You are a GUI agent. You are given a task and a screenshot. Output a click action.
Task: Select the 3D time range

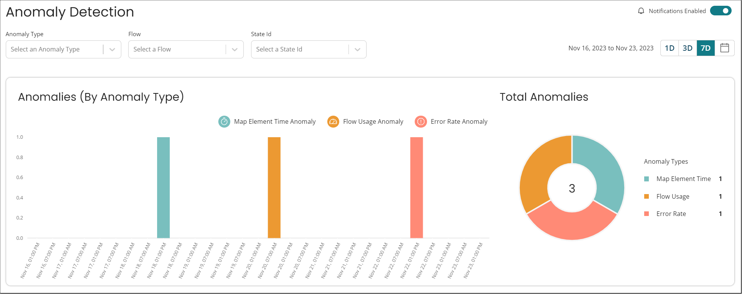pos(688,48)
